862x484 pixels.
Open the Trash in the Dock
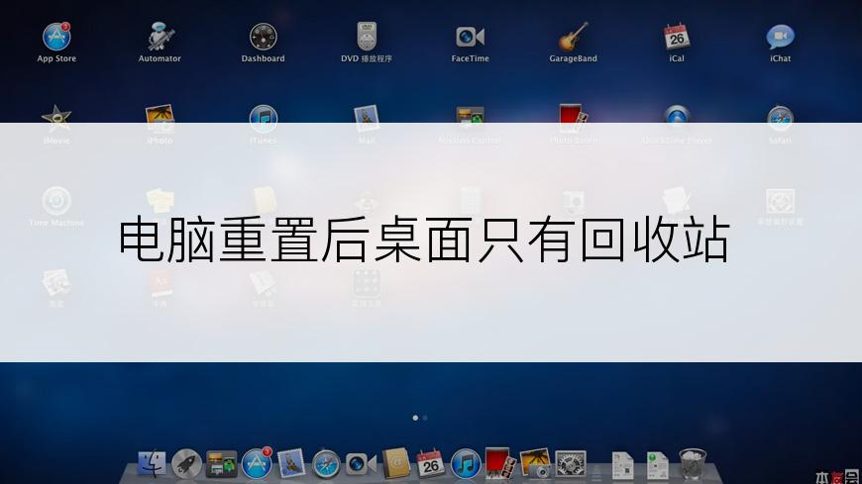693,464
